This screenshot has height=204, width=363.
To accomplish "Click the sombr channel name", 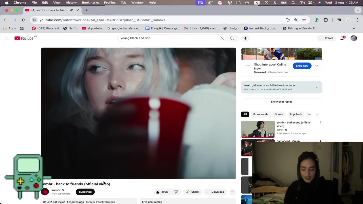I will [56, 190].
